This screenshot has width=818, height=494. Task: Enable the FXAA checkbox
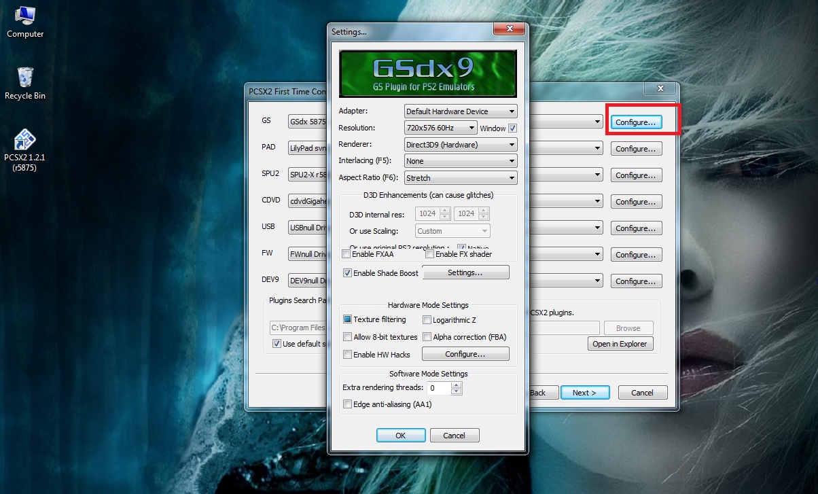point(347,255)
